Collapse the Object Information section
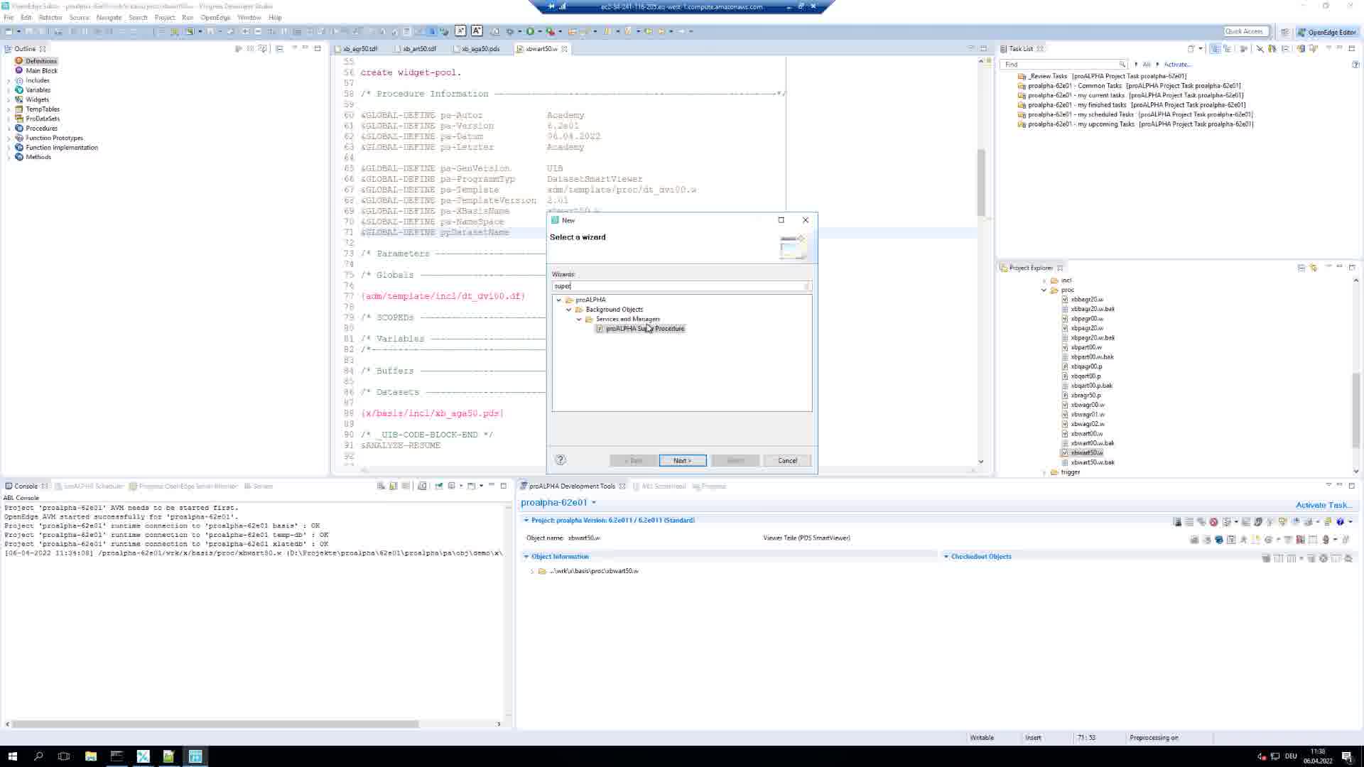 (526, 557)
